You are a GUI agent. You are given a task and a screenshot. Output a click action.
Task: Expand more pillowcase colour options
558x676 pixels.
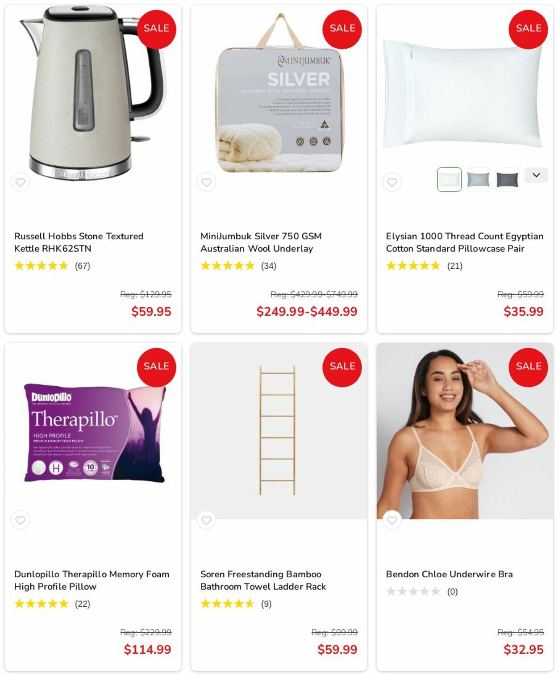(x=536, y=175)
